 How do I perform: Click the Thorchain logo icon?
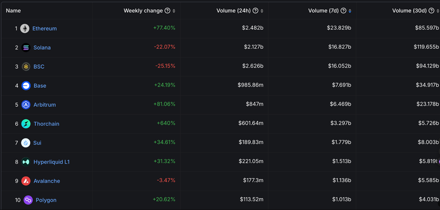26,124
